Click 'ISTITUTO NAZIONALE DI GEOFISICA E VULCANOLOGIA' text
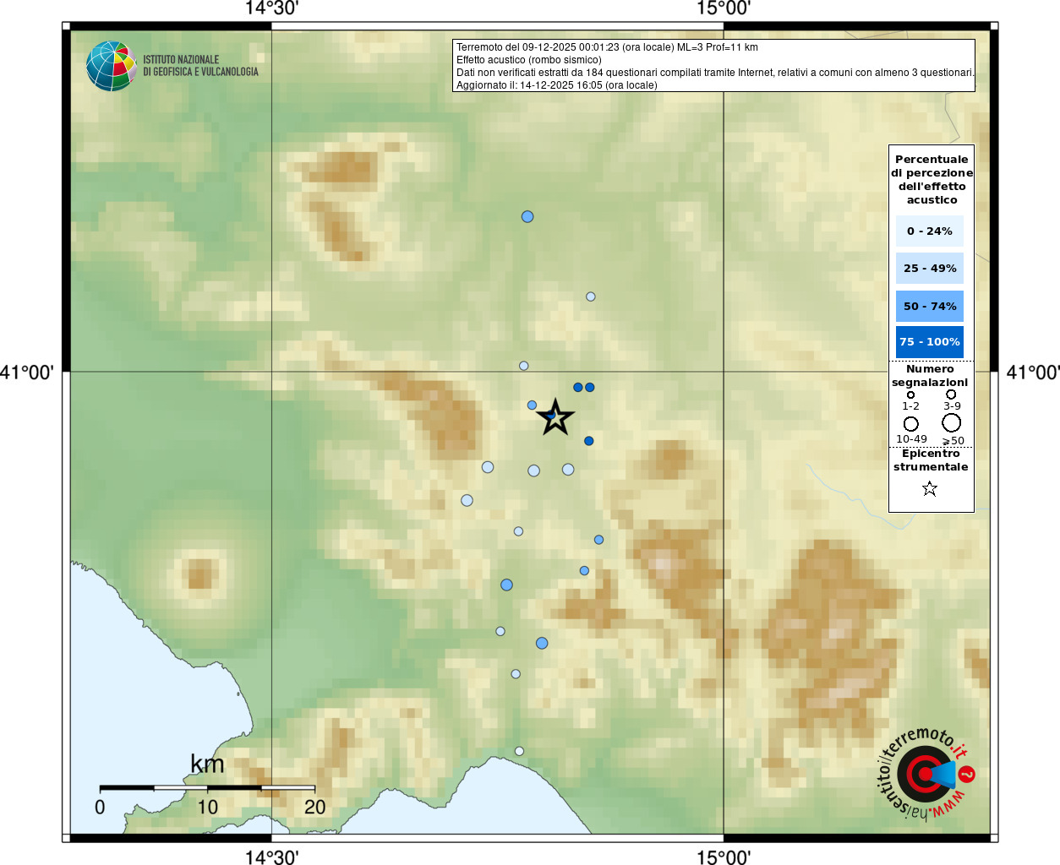1060x865 pixels. (x=201, y=66)
